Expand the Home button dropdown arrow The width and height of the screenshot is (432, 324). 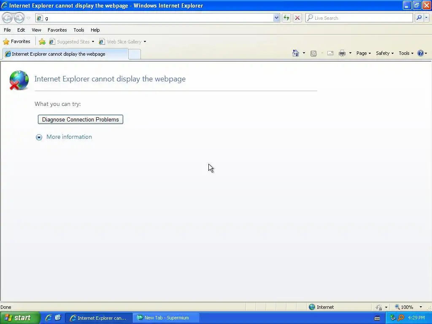pyautogui.click(x=304, y=53)
